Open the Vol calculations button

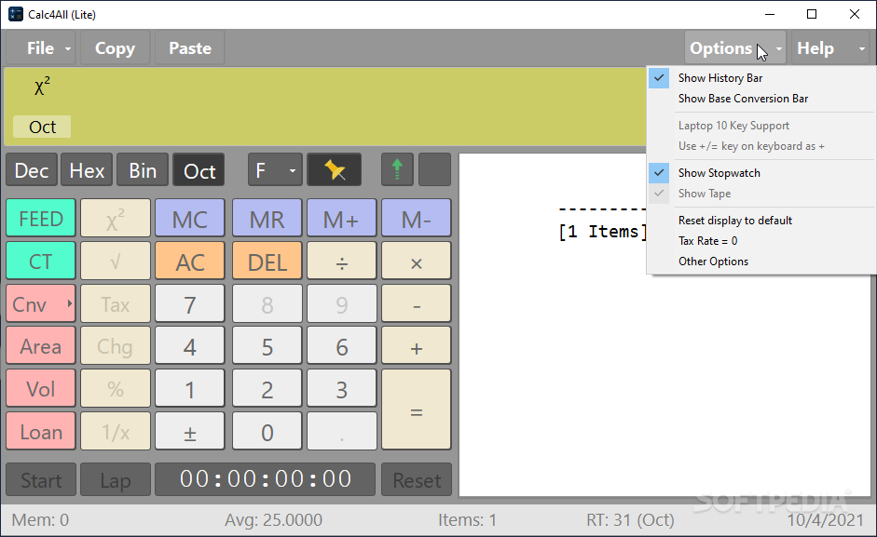tap(41, 389)
